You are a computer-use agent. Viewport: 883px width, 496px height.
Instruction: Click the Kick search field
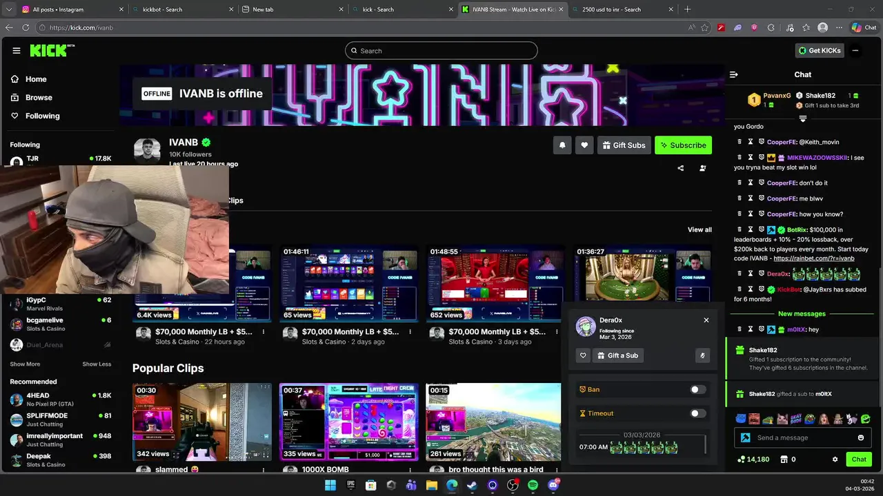[441, 50]
